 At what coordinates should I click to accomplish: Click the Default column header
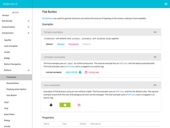coord(83,124)
